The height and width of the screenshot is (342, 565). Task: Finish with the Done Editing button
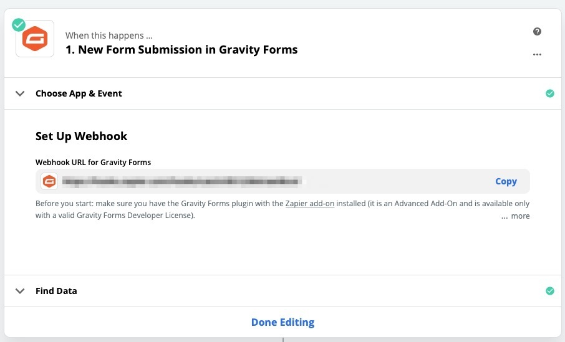click(282, 322)
